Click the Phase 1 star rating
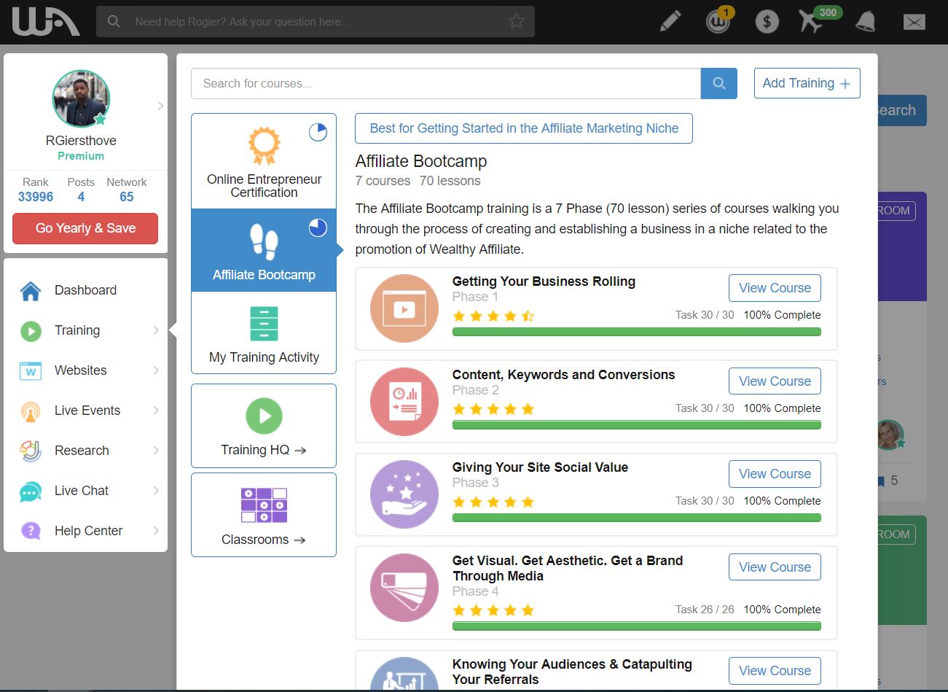Screen dimensions: 948x692 pyautogui.click(x=493, y=316)
